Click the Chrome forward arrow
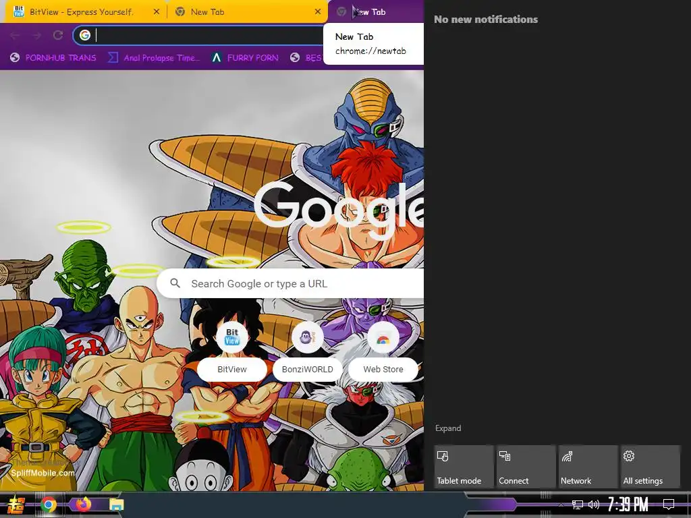This screenshot has height=518, width=691. (36, 35)
